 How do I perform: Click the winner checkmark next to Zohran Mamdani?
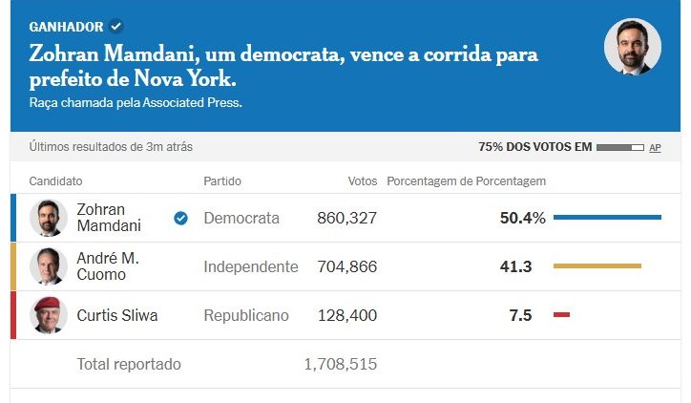coord(180,218)
